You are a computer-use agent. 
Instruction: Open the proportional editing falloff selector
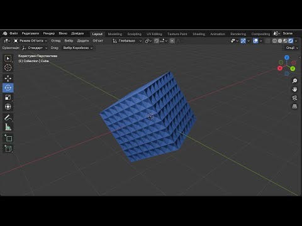[179, 41]
